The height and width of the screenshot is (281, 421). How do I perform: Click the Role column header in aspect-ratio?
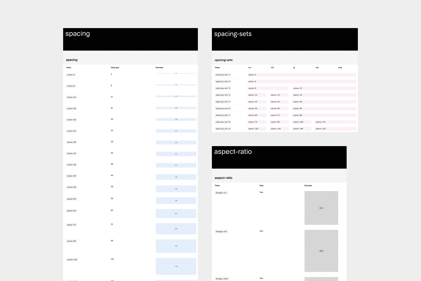coord(261,185)
